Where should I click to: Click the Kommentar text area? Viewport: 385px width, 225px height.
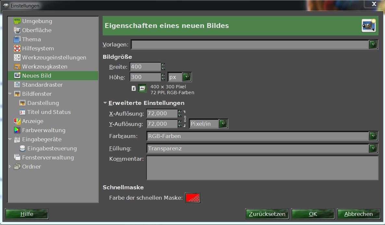click(262, 168)
